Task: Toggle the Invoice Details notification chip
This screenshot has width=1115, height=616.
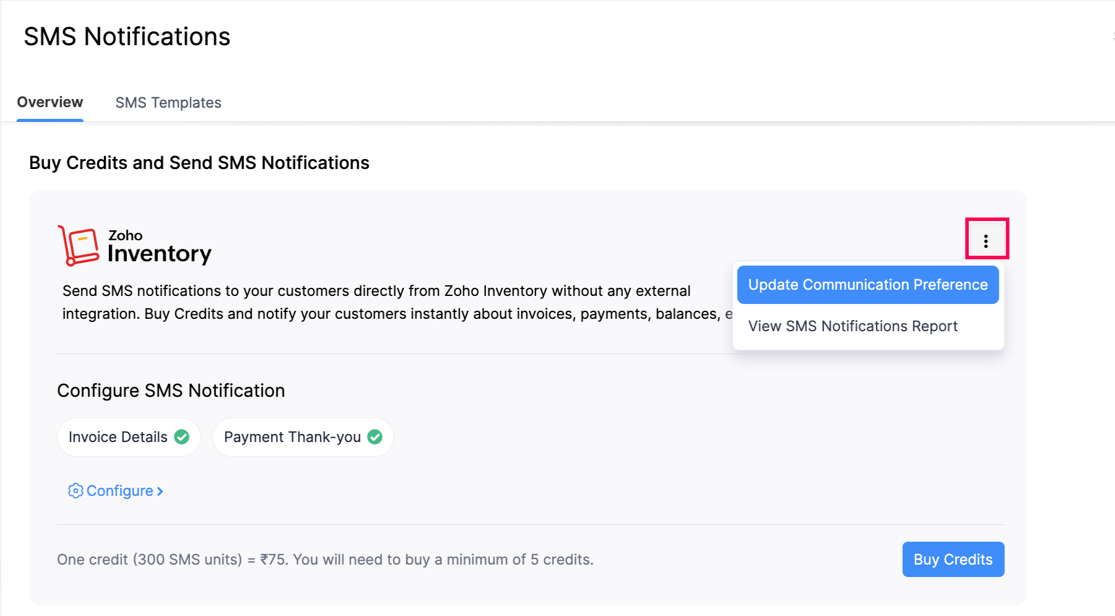Action: point(128,436)
